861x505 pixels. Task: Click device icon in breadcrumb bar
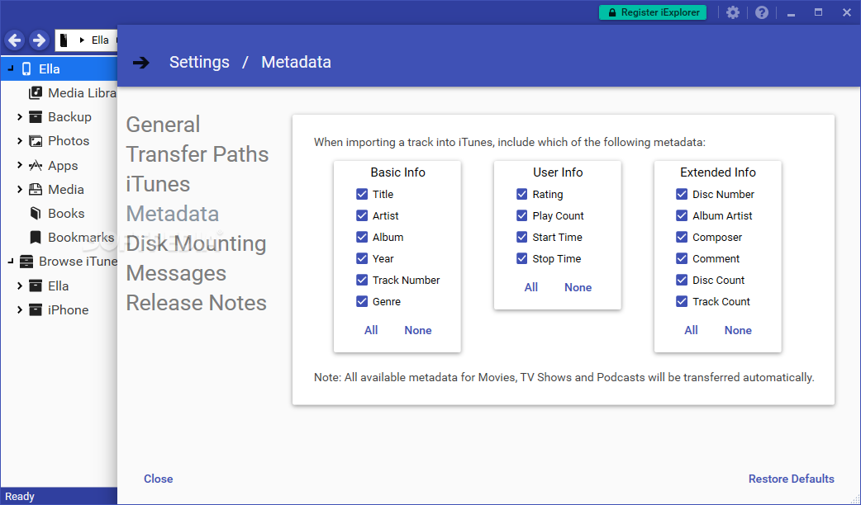pyautogui.click(x=64, y=40)
